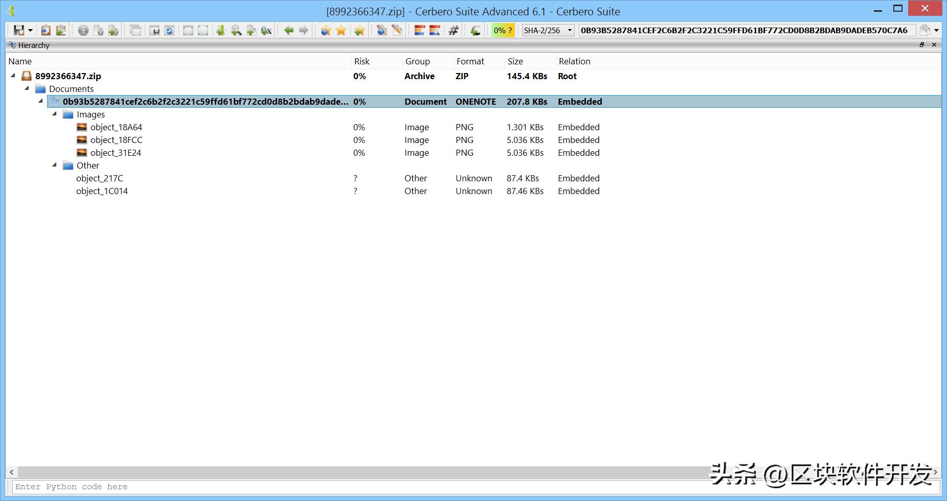Click the save floppy disk icon
The height and width of the screenshot is (501, 947).
tap(18, 30)
